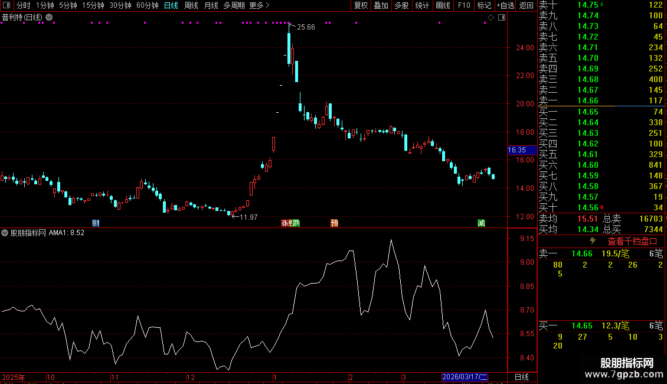Click the 16.35 price axis label
This screenshot has width=667, height=384.
[x=522, y=150]
